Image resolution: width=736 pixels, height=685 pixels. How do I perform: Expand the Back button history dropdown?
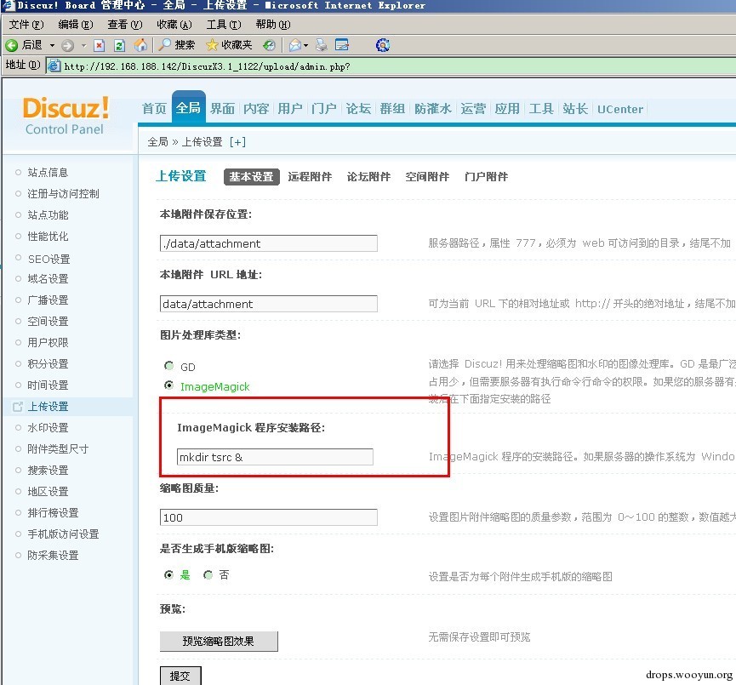(x=52, y=45)
